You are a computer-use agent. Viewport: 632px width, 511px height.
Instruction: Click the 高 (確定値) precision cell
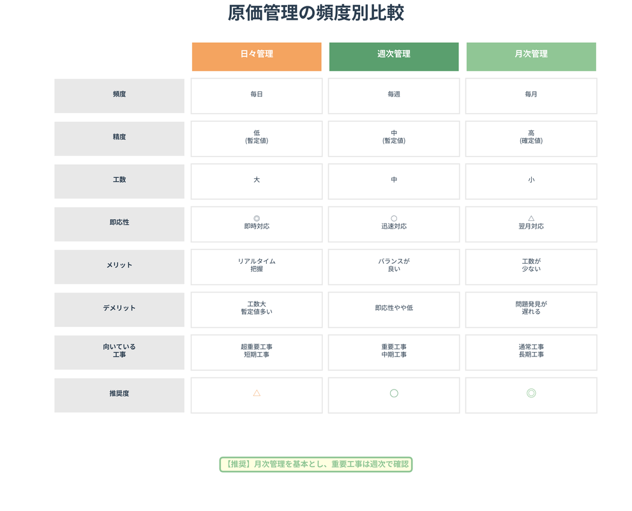(x=531, y=139)
